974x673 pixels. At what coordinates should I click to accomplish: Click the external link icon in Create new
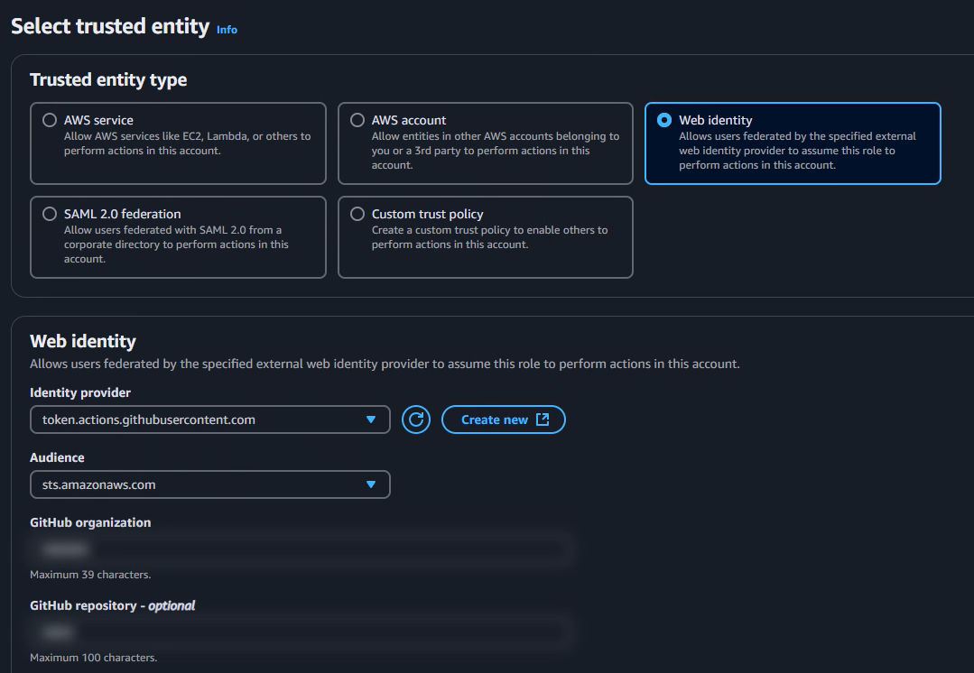coord(543,419)
